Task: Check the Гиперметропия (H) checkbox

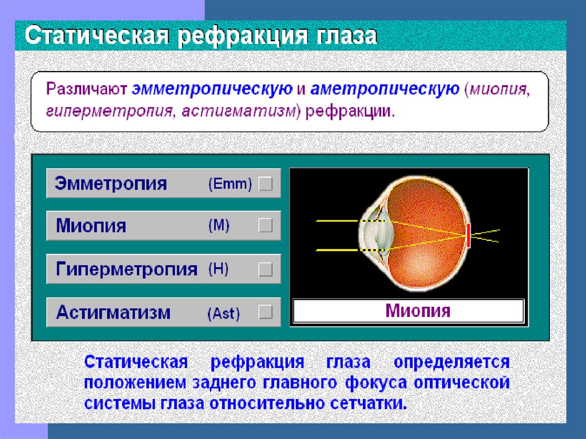Action: (x=266, y=269)
